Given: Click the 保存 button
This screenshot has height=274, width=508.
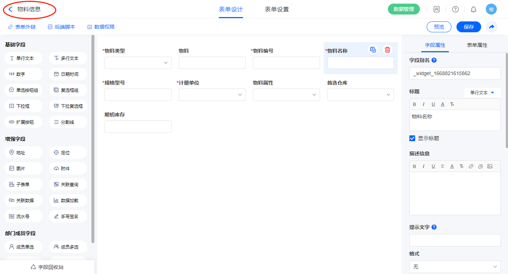Looking at the screenshot, I should click(x=468, y=27).
